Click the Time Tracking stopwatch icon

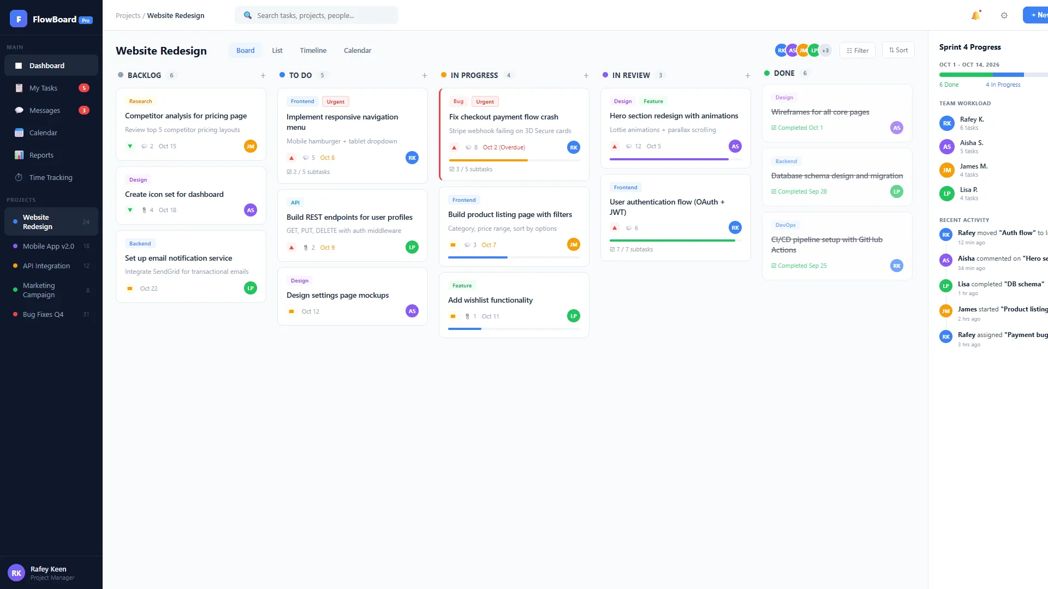(19, 177)
